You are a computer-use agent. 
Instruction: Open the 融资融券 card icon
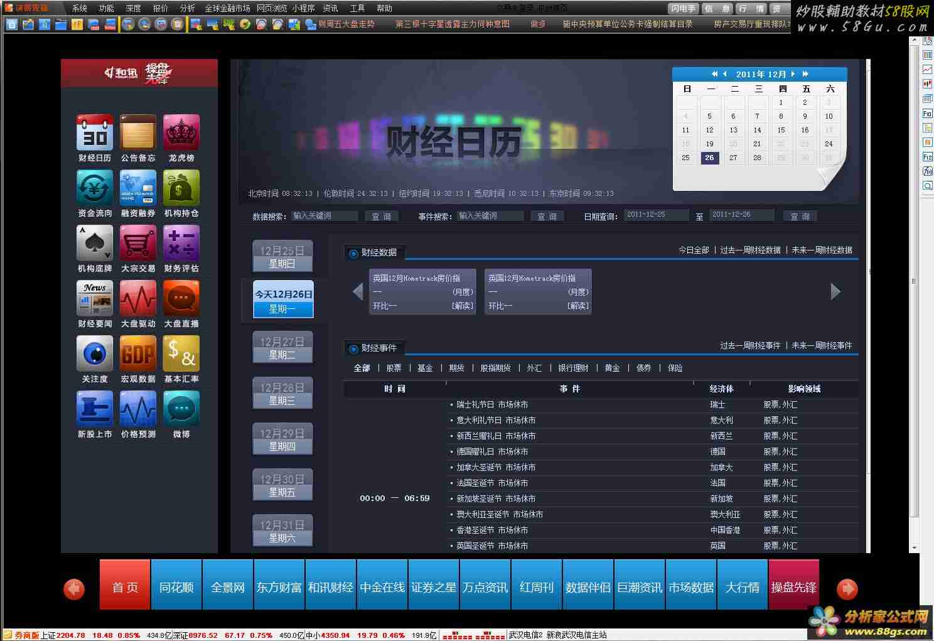click(x=138, y=188)
